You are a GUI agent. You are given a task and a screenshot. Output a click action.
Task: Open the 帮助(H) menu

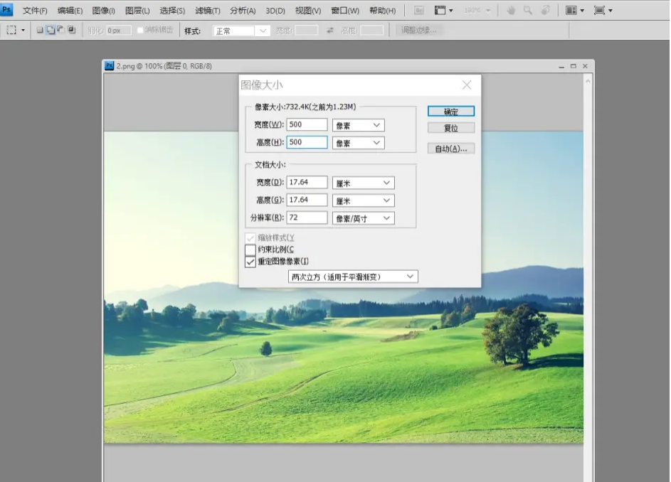[x=383, y=11]
